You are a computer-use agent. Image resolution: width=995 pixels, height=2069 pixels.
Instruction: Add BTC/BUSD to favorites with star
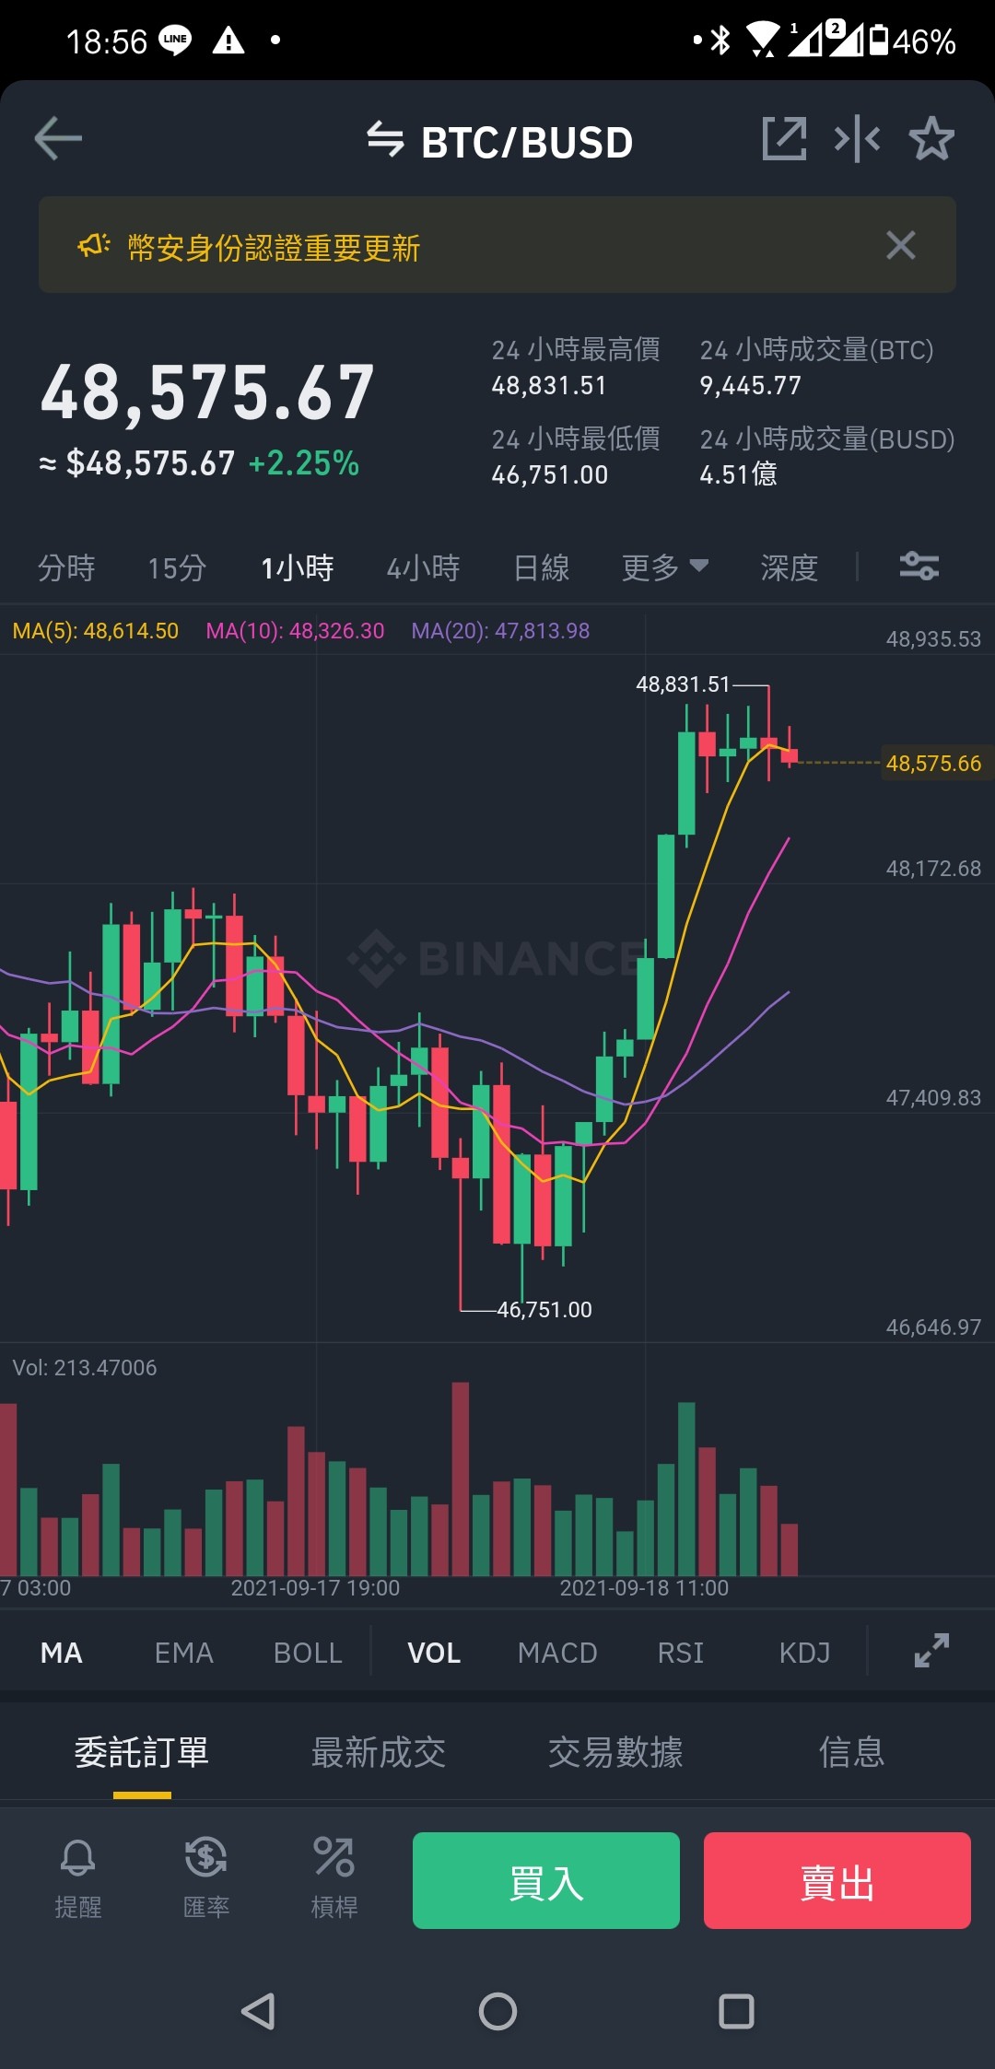click(x=931, y=139)
